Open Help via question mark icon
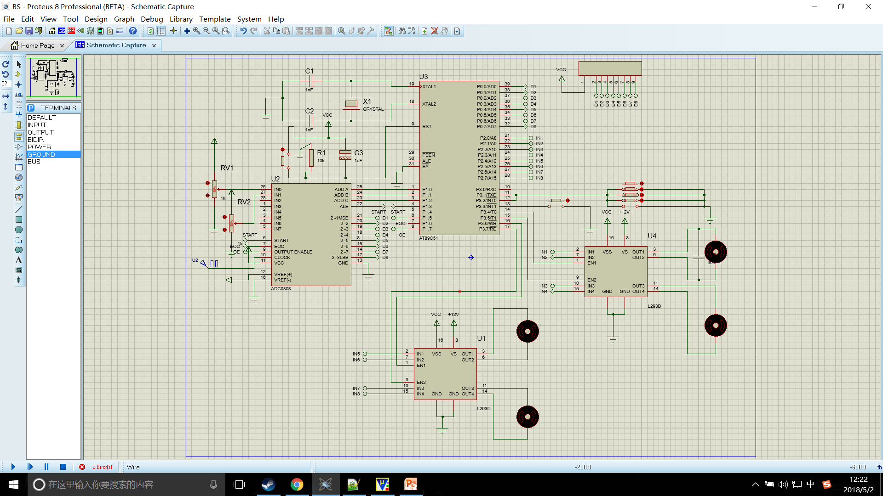 (133, 31)
